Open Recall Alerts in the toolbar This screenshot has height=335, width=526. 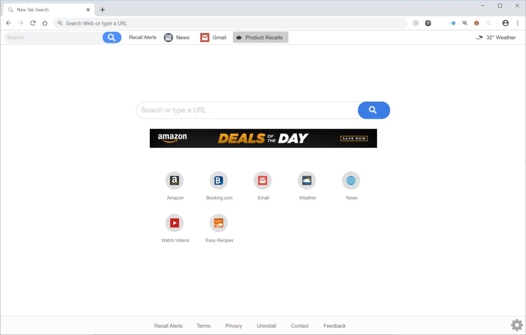[x=143, y=37]
